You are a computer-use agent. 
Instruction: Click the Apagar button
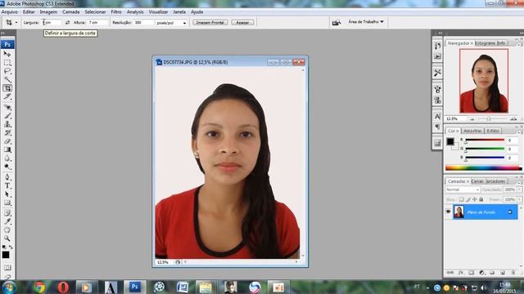(242, 22)
